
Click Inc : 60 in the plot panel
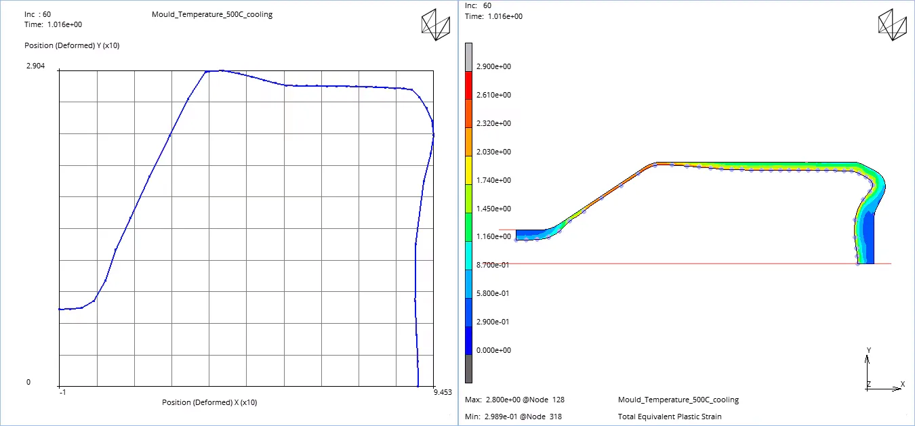[x=37, y=14]
